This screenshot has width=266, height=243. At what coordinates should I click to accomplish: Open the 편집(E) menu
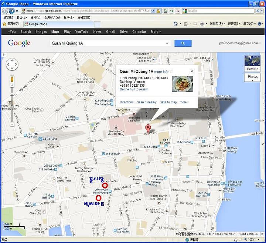(22, 17)
